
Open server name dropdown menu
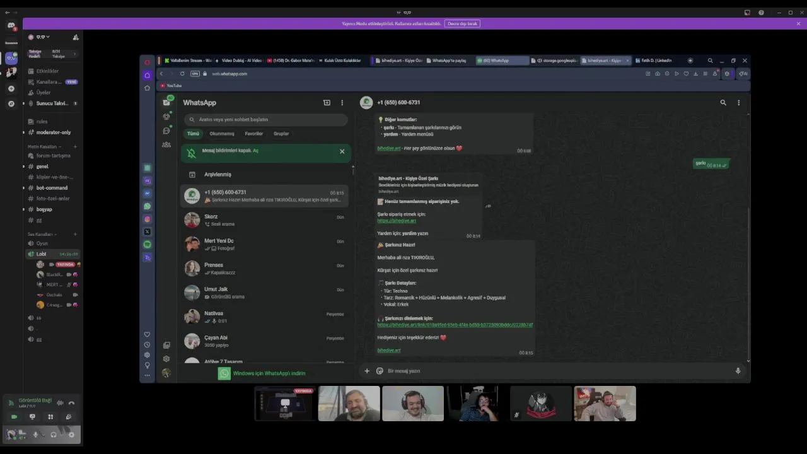pyautogui.click(x=43, y=37)
